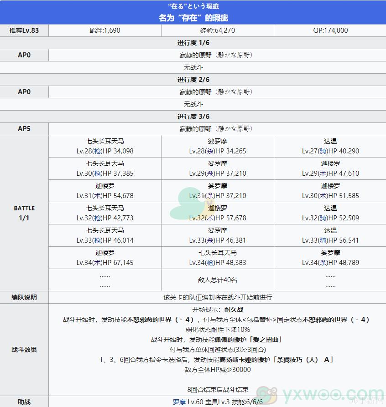
Task: Click the 杀 class link in Lv.33 HP 46,381
Action: 210,240
